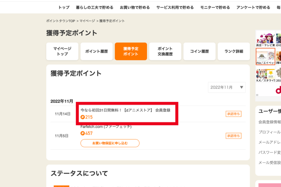Go to the コイン履歴 tab
Image resolution: width=281 pixels, height=187 pixels.
(199, 51)
